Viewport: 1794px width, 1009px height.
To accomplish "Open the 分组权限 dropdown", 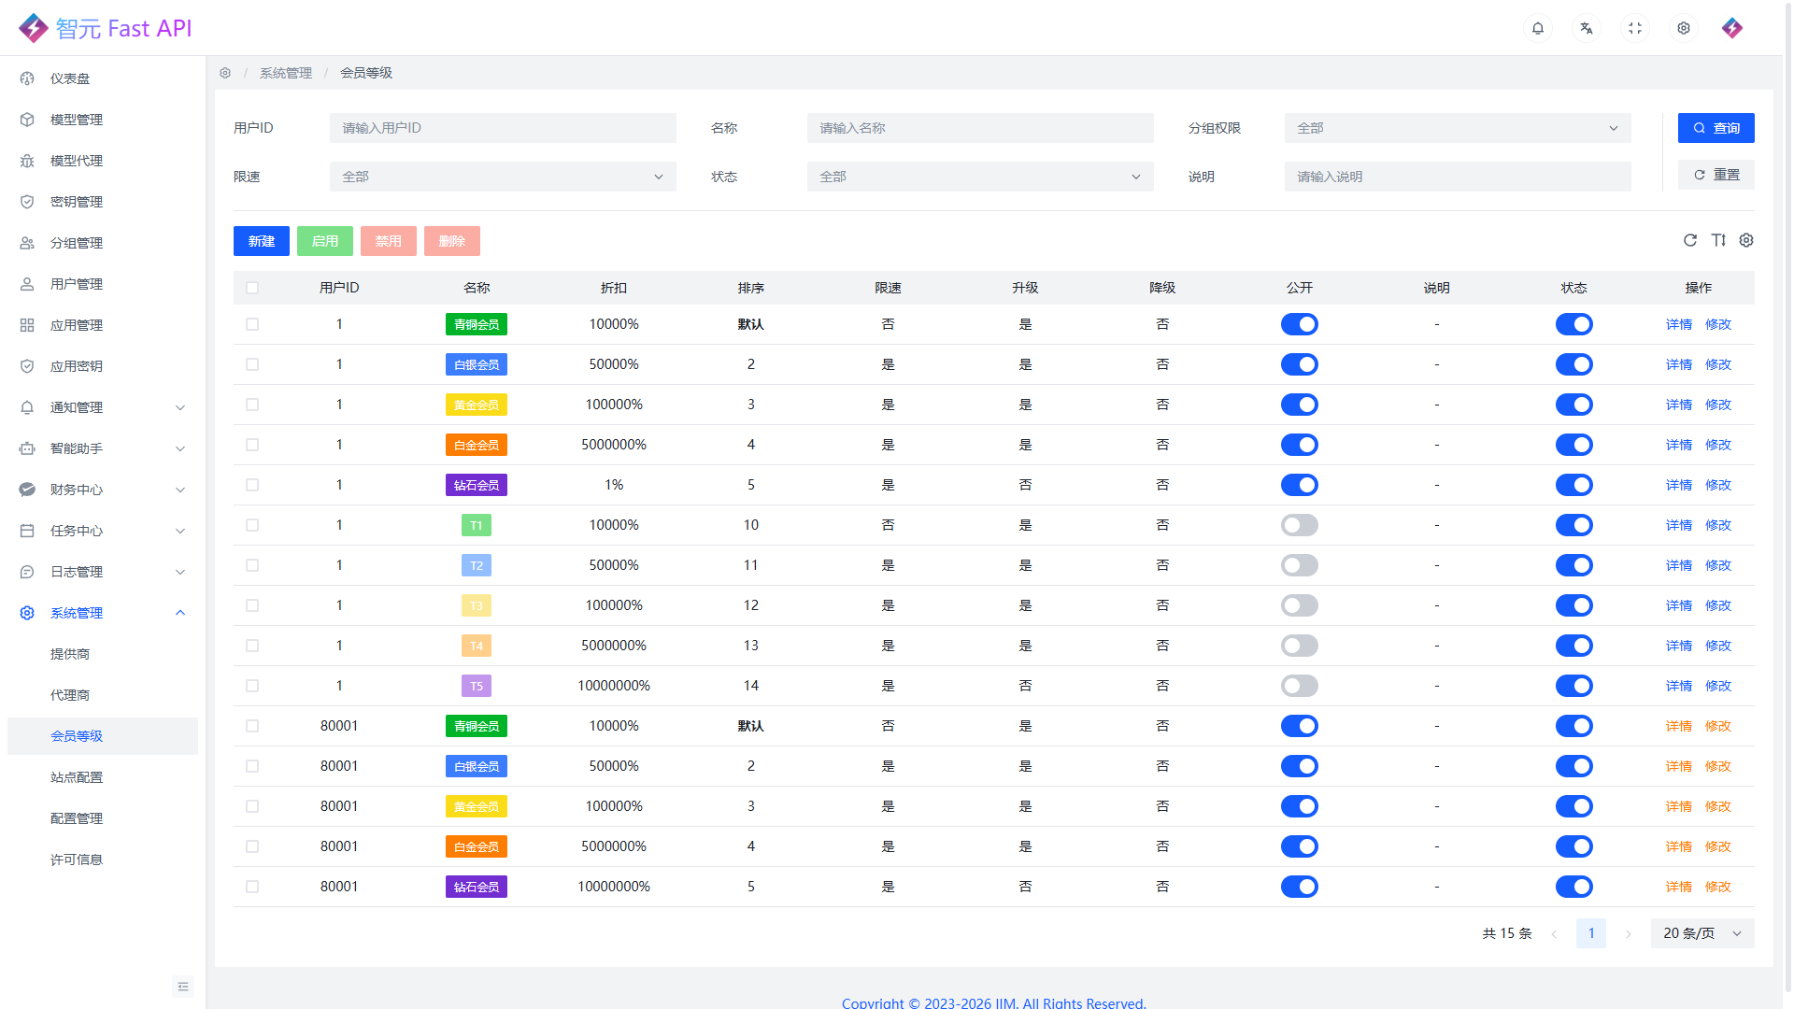I will (x=1457, y=128).
